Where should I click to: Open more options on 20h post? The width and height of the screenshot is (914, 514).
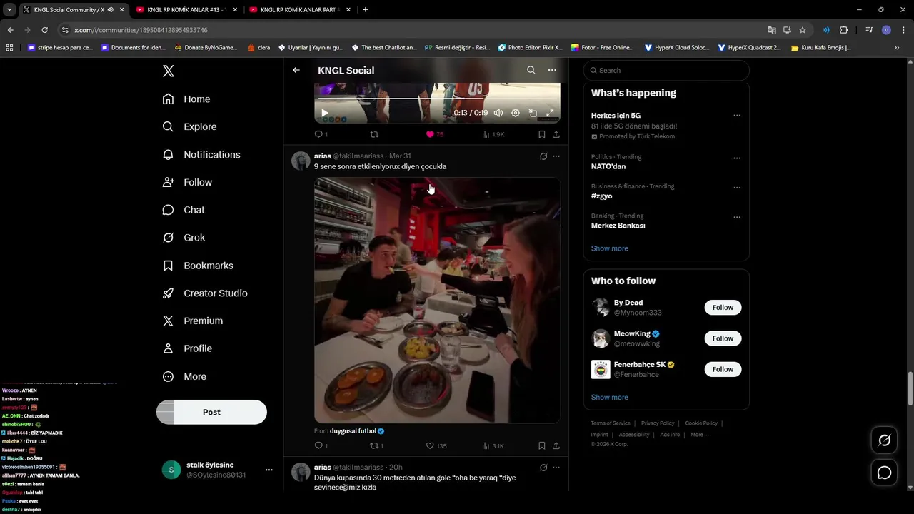click(x=556, y=468)
